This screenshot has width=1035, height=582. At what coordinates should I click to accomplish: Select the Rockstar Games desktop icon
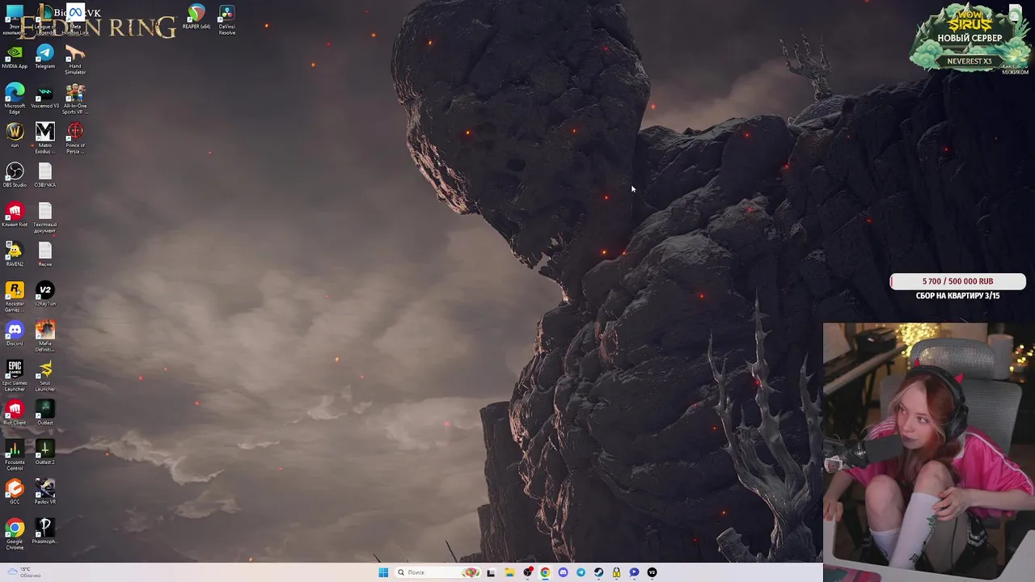(x=15, y=297)
